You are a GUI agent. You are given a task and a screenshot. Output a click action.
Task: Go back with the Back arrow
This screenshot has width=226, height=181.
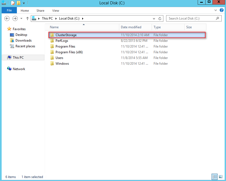point(7,18)
